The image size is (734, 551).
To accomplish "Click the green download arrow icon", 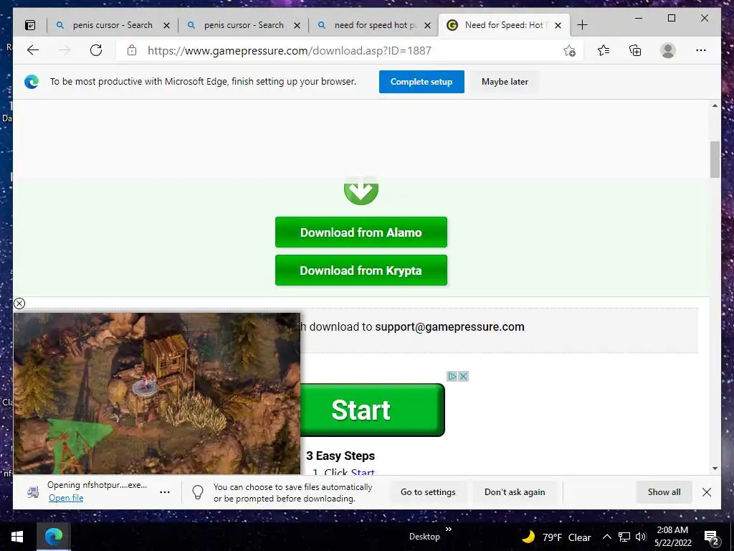I will point(361,191).
